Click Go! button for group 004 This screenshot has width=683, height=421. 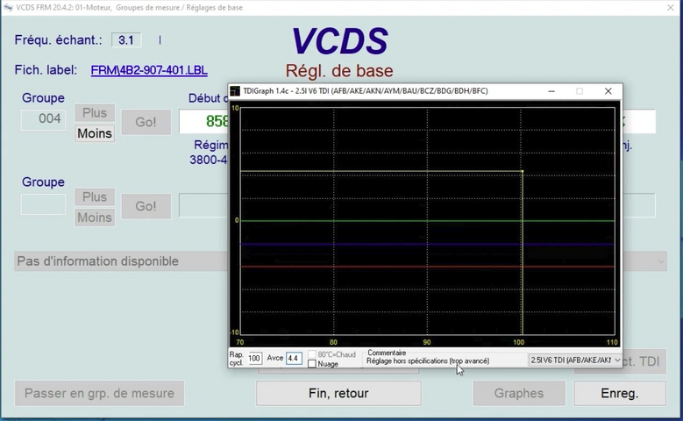pos(146,122)
